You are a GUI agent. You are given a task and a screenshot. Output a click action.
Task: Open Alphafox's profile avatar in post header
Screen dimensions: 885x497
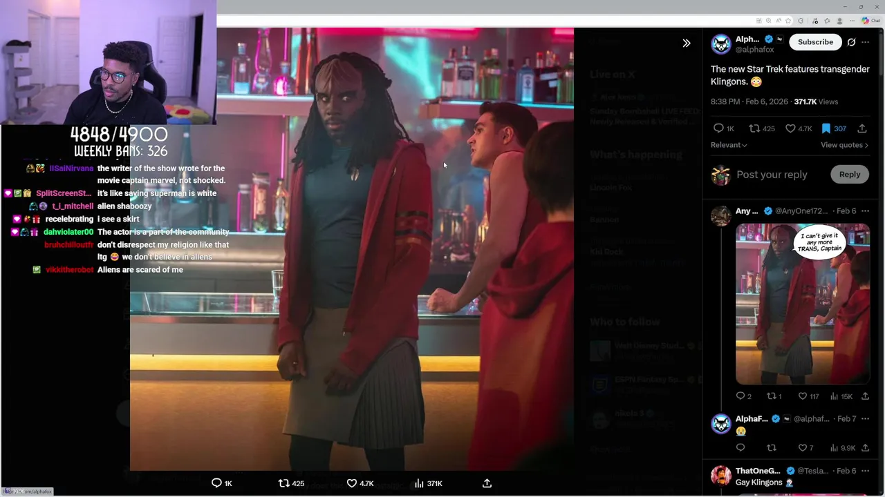721,44
